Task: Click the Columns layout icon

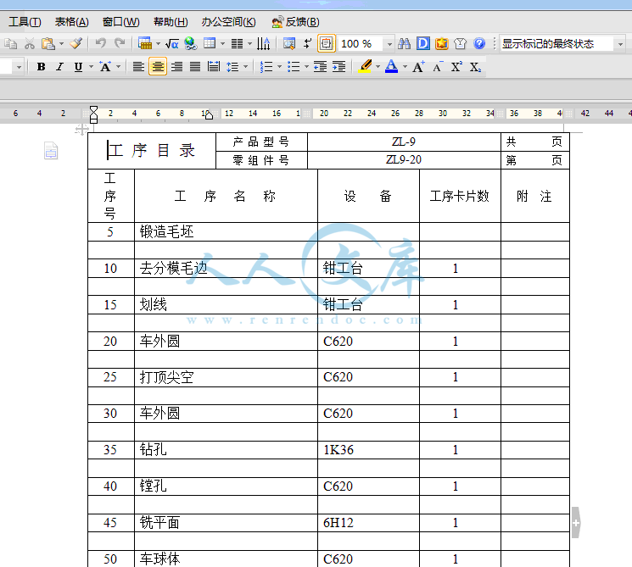Action: 237,43
